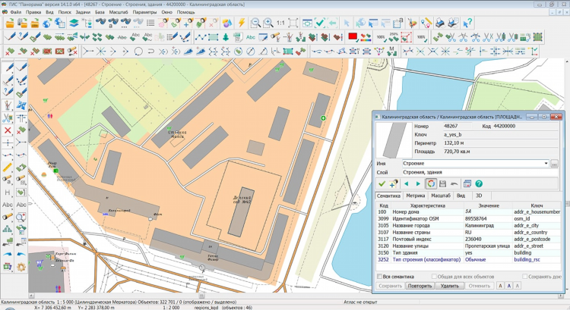Select the arrow pointer tool
This screenshot has height=310, width=570.
click(347, 23)
